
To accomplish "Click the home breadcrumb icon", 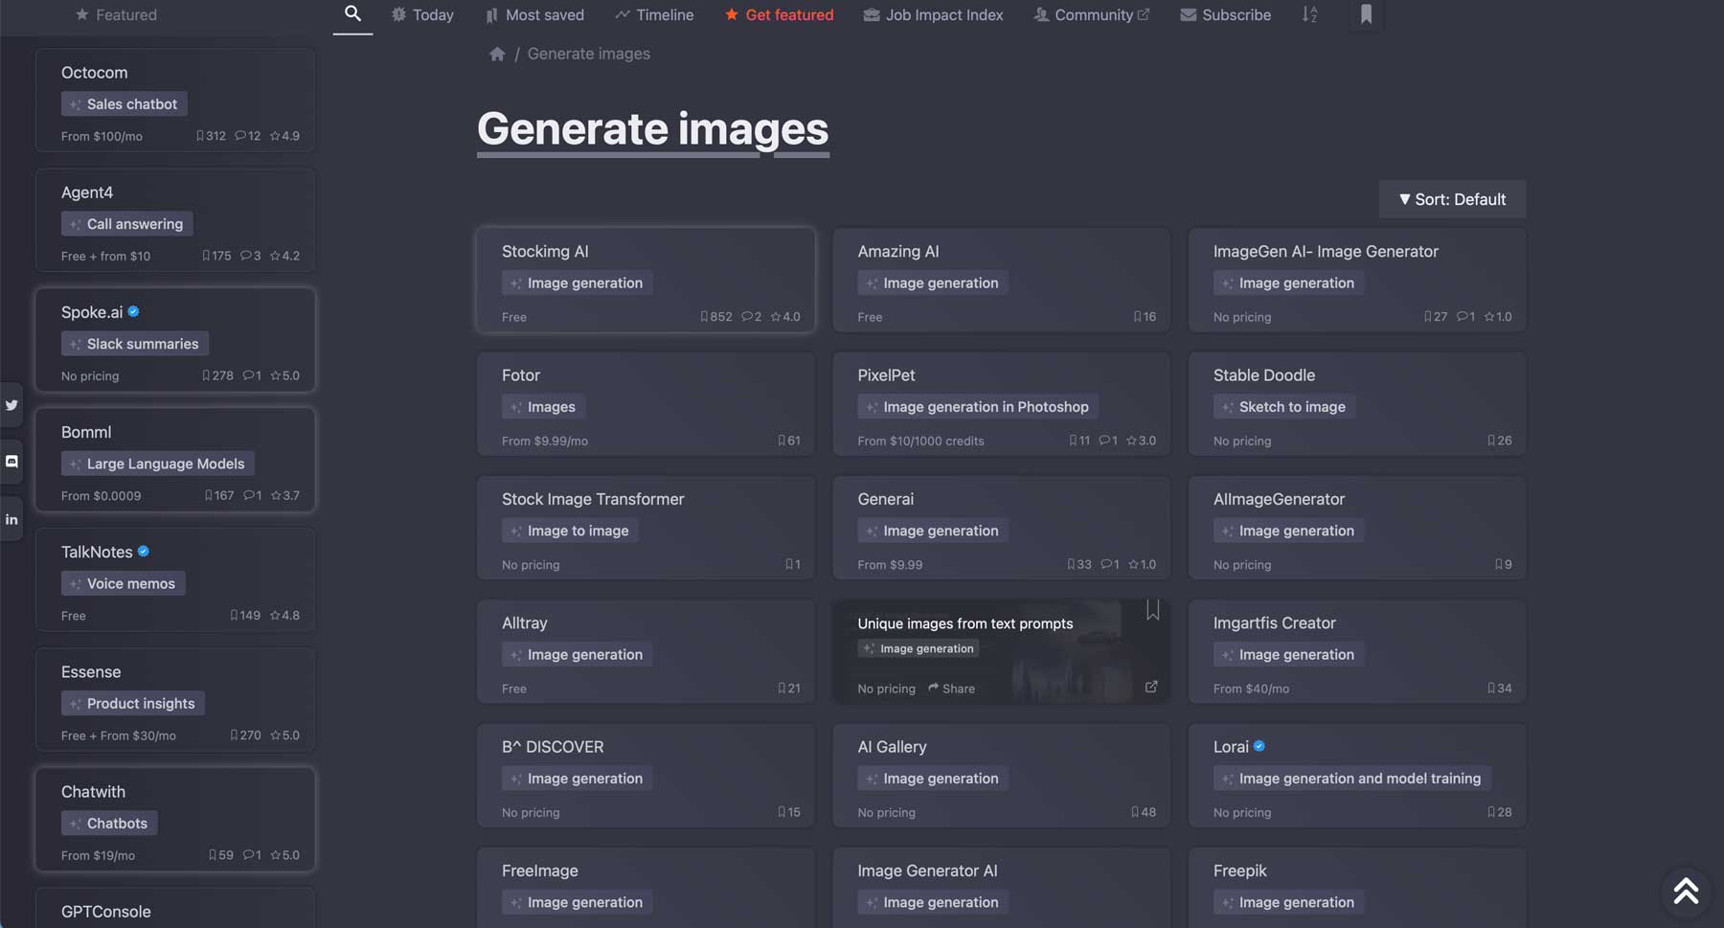I will click(x=496, y=55).
